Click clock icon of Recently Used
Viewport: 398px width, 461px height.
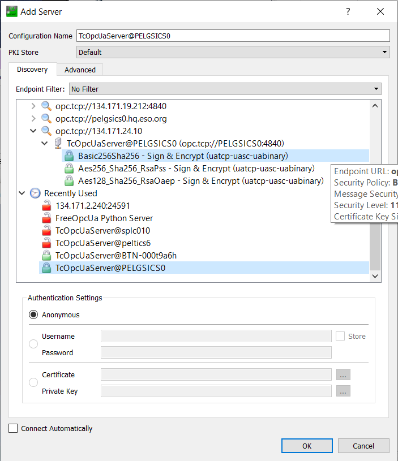(35, 193)
